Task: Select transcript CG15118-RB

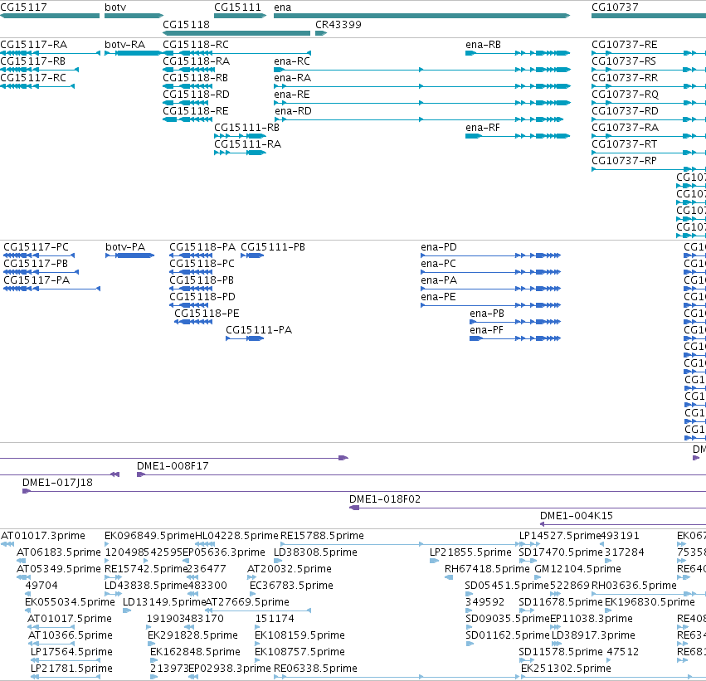Action: pyautogui.click(x=188, y=86)
